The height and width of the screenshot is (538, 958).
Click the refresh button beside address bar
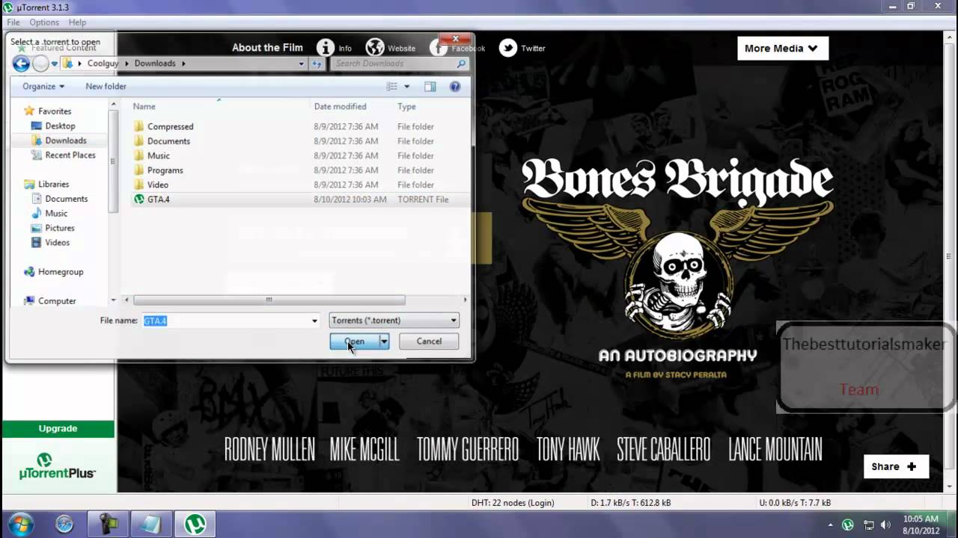[317, 64]
